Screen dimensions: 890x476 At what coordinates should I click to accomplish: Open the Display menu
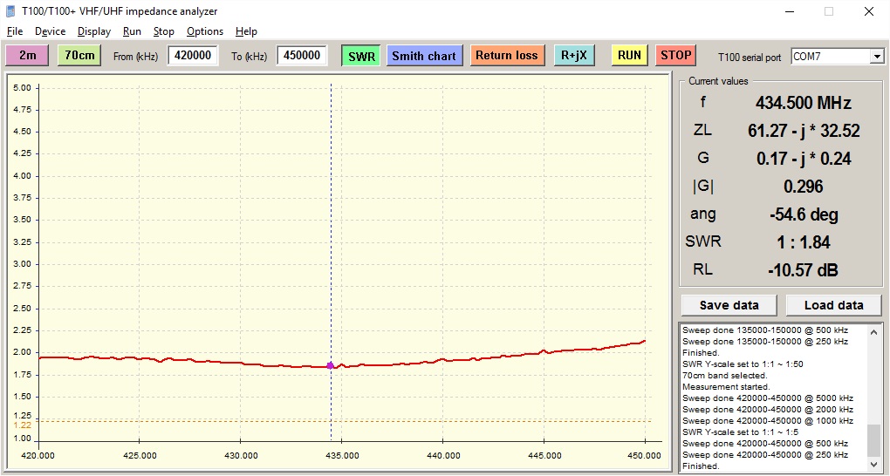tap(94, 31)
